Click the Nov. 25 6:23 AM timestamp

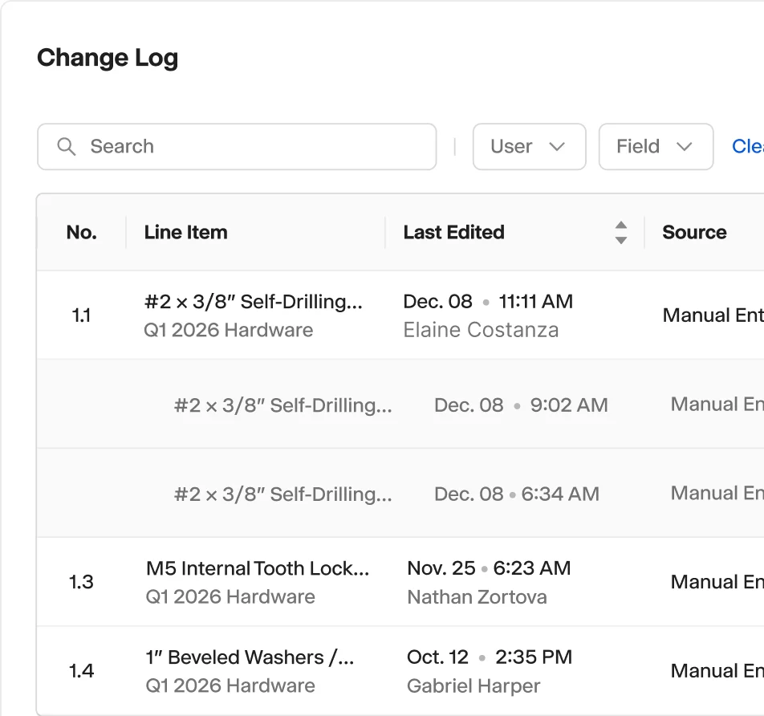click(489, 568)
